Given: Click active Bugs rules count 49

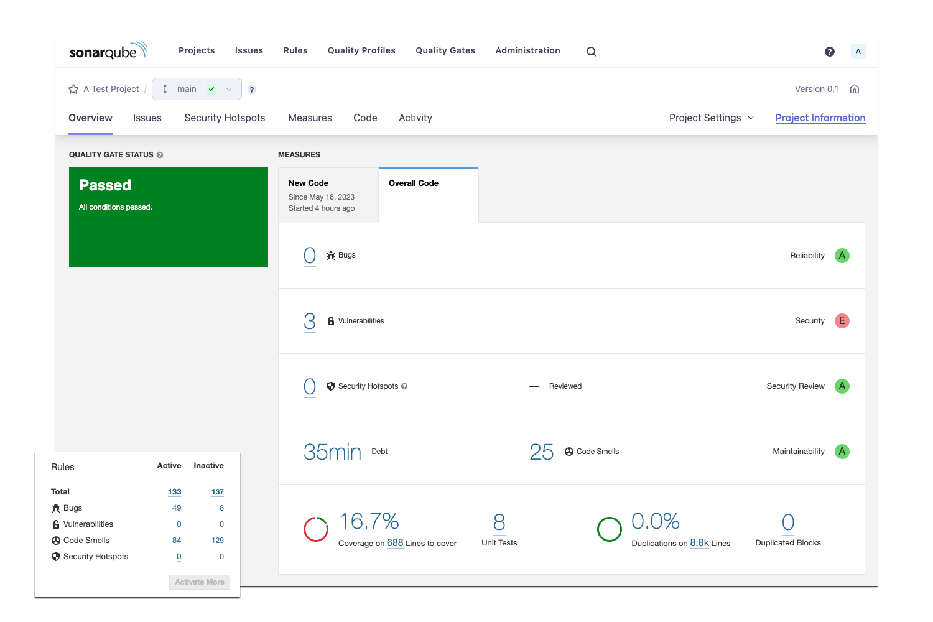Looking at the screenshot, I should 177,508.
